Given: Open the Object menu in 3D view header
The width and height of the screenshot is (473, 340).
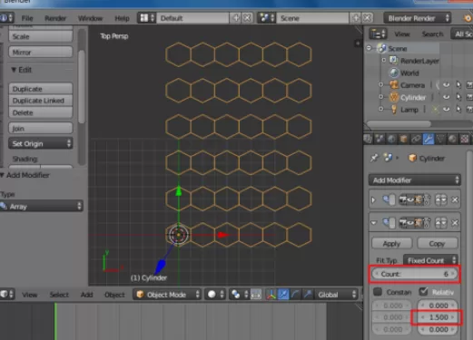Looking at the screenshot, I should tap(114, 295).
